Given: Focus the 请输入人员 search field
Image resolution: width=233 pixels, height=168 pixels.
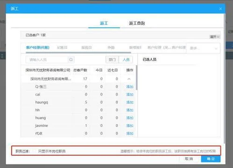Looking at the screenshot, I should (47, 60).
